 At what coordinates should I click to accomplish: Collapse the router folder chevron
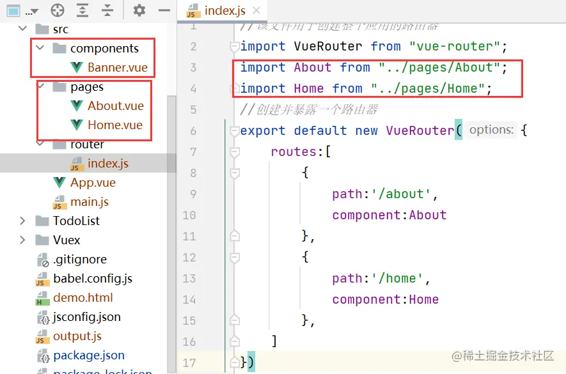click(x=40, y=144)
